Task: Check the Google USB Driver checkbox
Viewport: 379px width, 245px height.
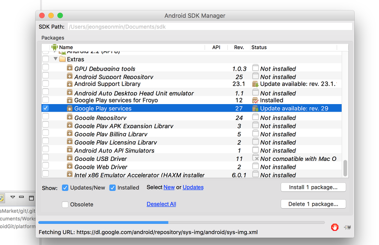Action: click(x=45, y=157)
